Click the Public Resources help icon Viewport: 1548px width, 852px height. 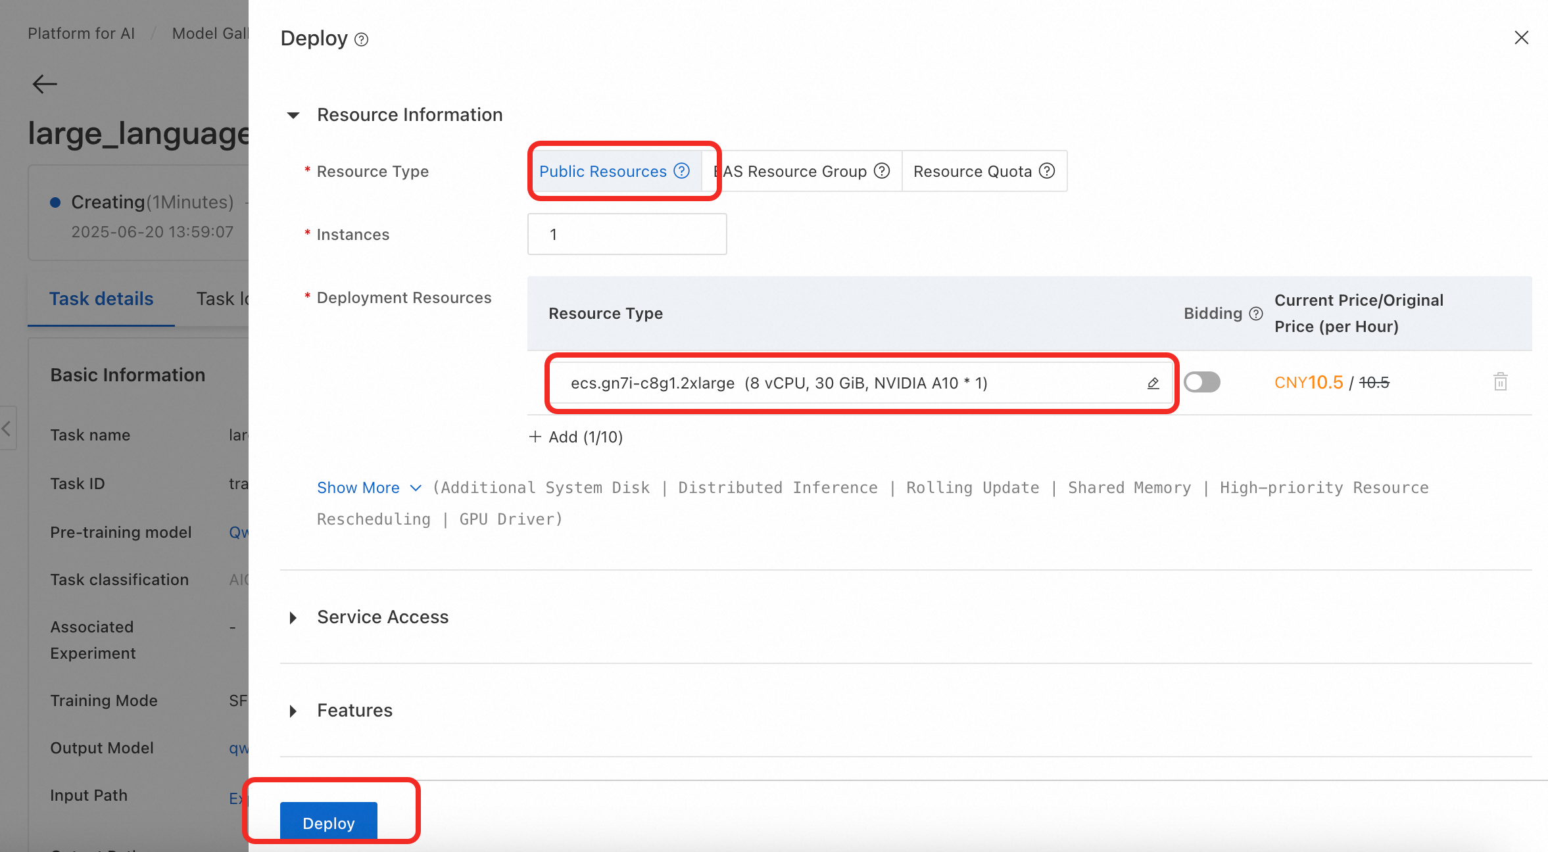coord(682,171)
